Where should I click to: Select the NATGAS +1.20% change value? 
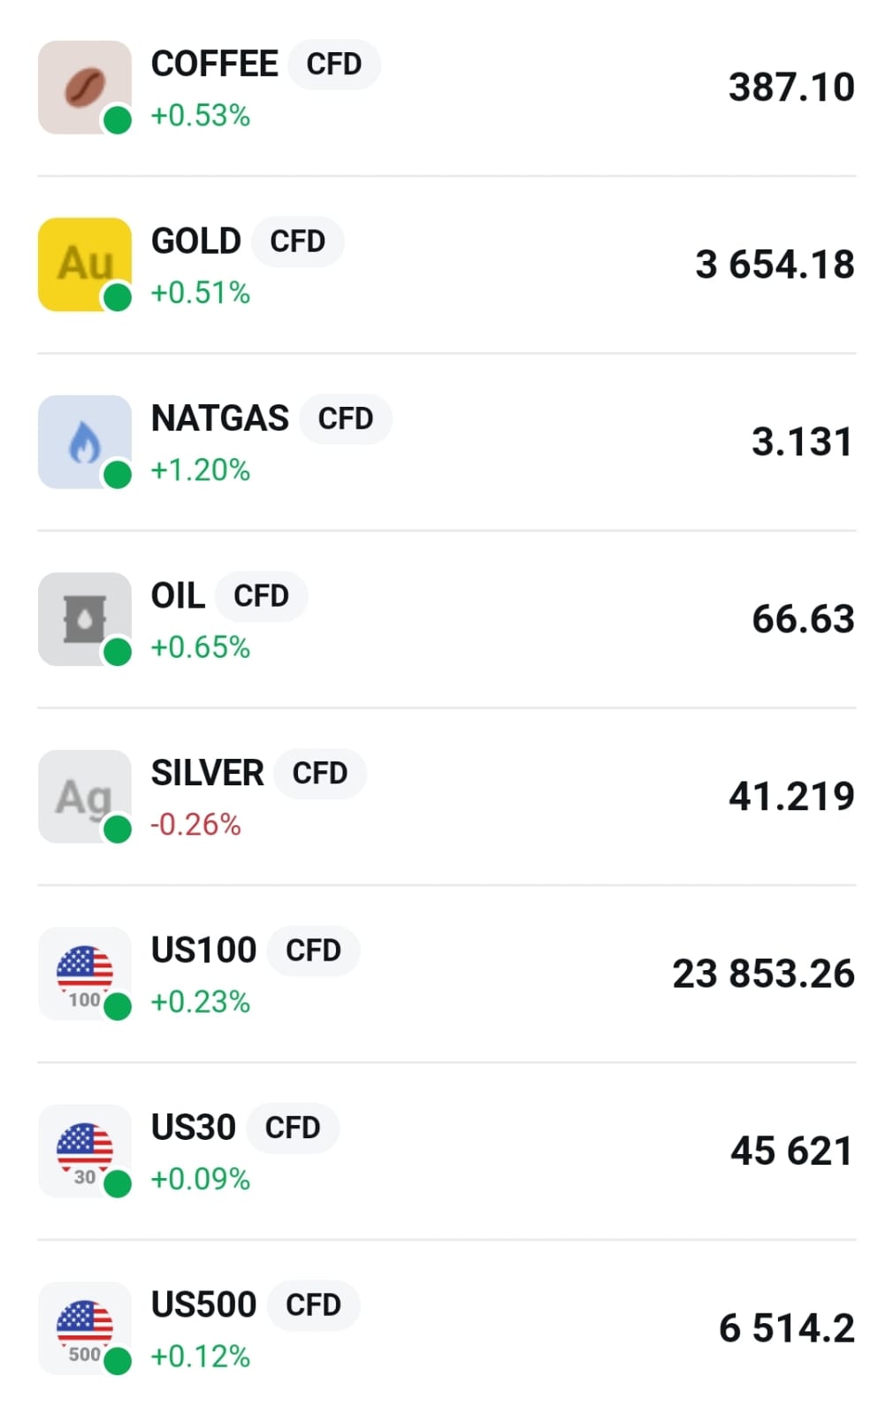click(201, 470)
